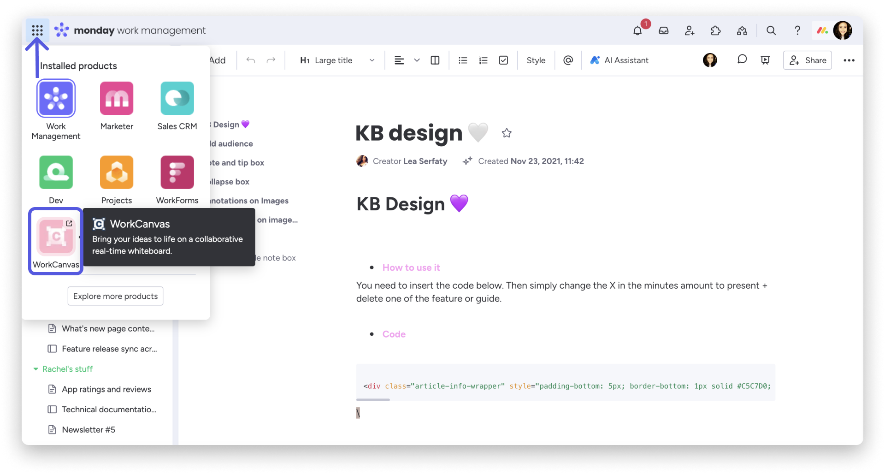Screen dimensions: 885x475
Task: Open text alignment dropdown arrow
Action: (x=417, y=60)
